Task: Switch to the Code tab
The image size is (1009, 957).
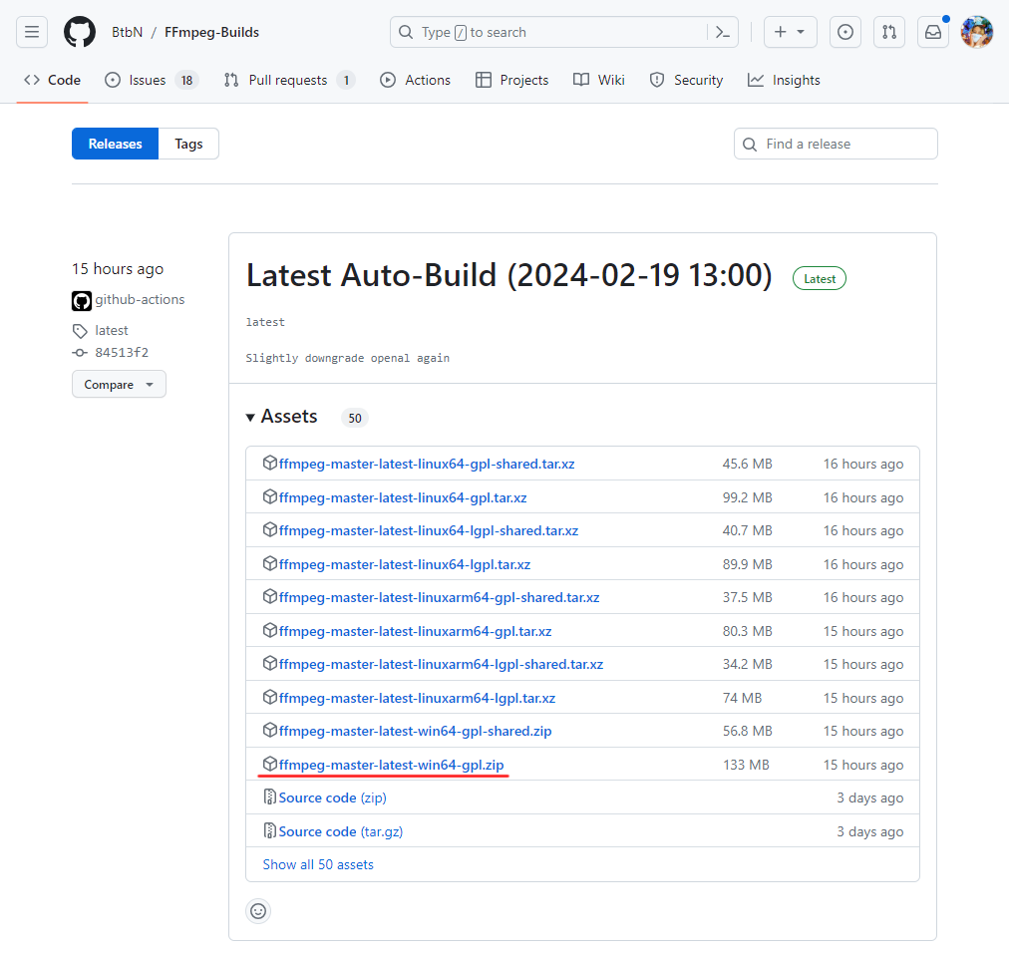Action: pyautogui.click(x=52, y=80)
